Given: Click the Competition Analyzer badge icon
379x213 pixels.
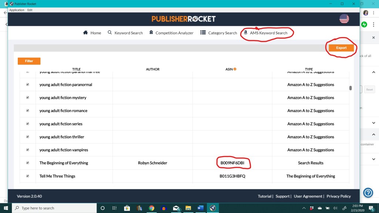Looking at the screenshot, I should coord(151,33).
